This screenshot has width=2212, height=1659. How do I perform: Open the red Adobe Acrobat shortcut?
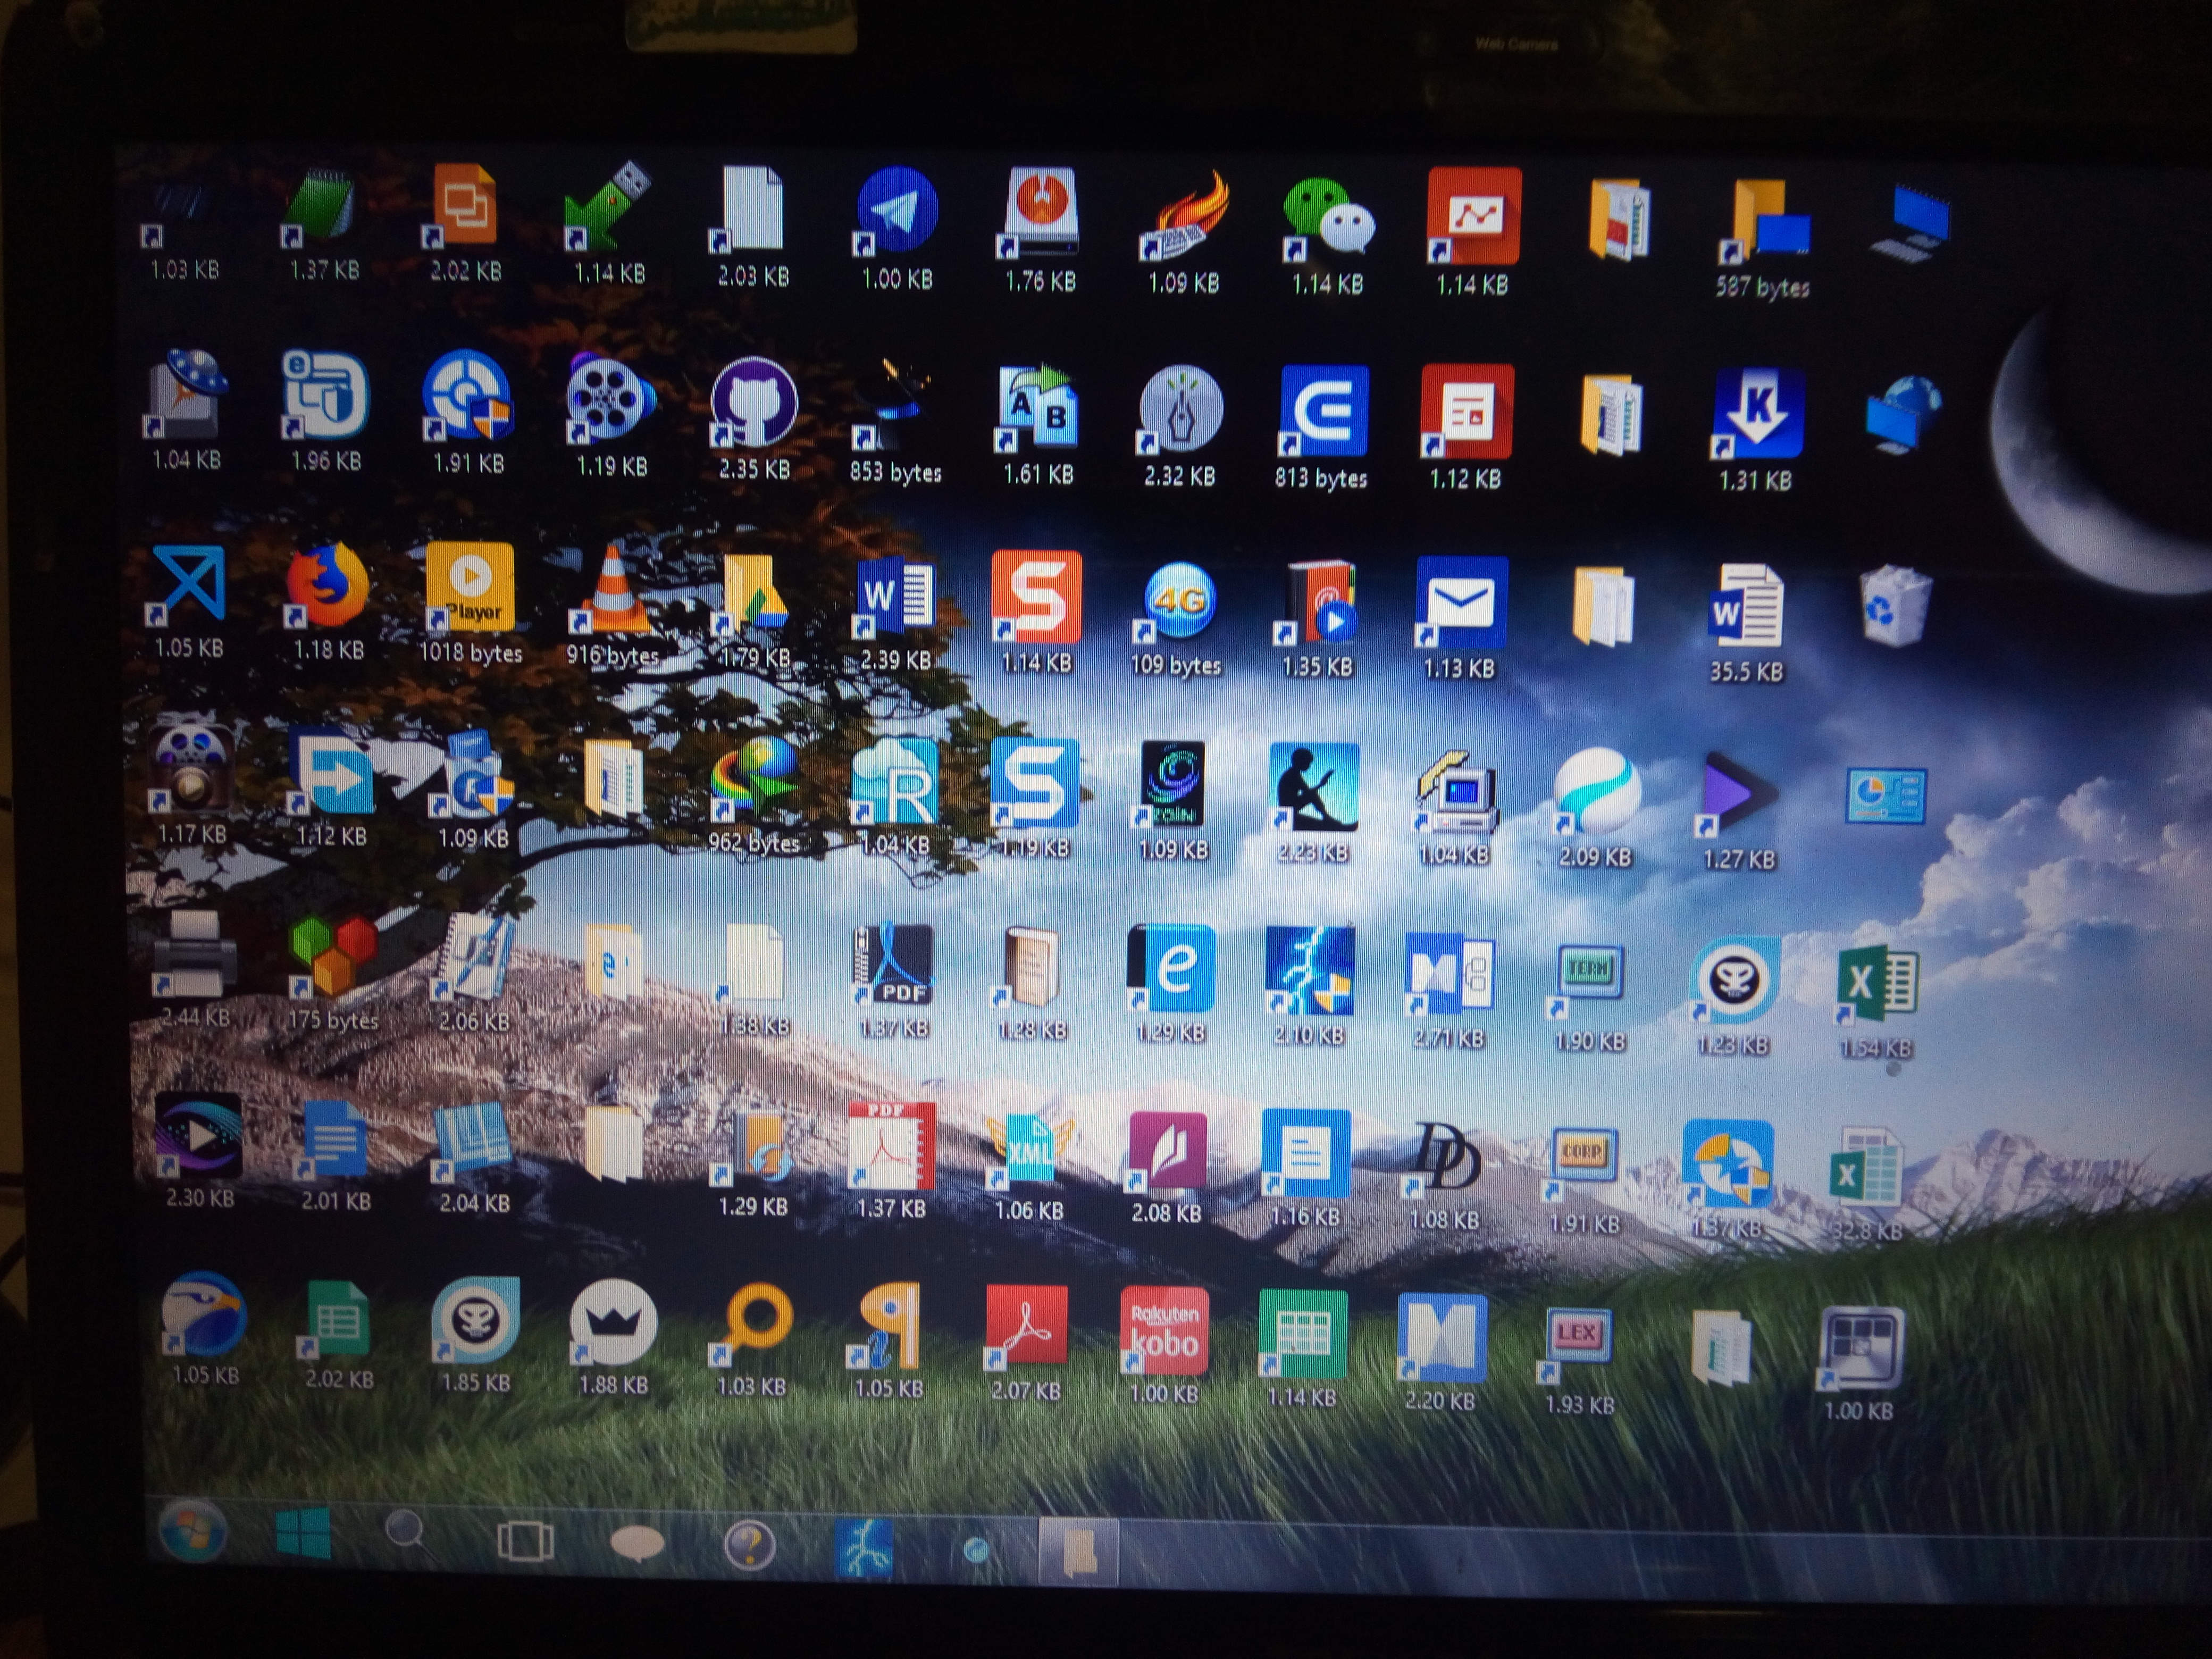click(x=1026, y=1328)
